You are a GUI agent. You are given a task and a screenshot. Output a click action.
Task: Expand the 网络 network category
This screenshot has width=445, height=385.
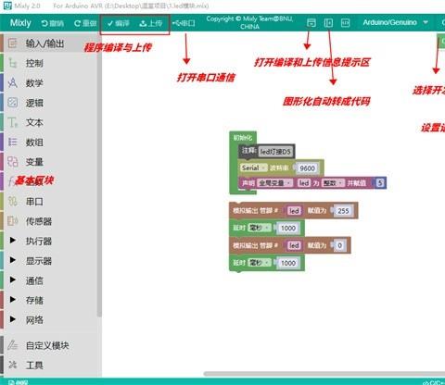tap(12, 319)
